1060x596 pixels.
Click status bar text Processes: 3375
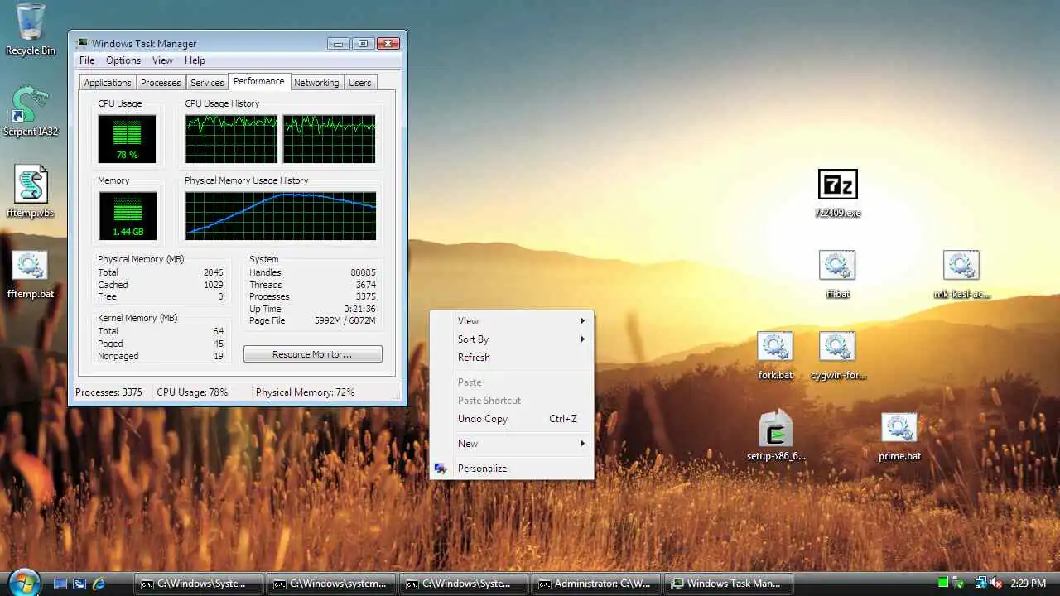point(108,392)
